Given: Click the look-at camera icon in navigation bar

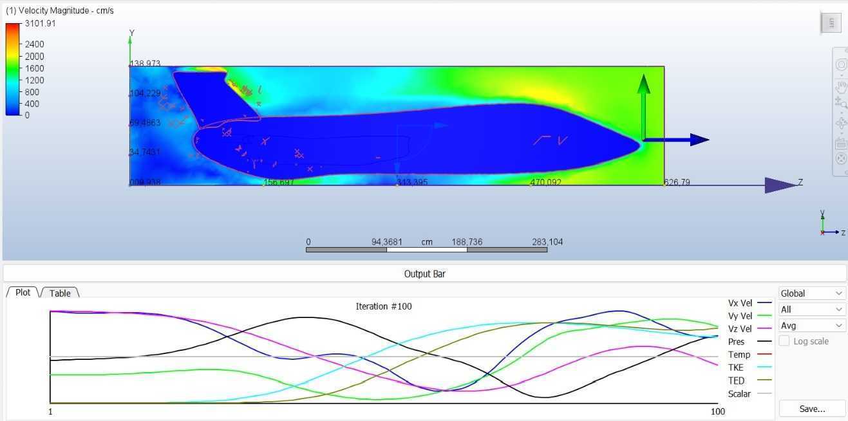Looking at the screenshot, I should (x=841, y=143).
